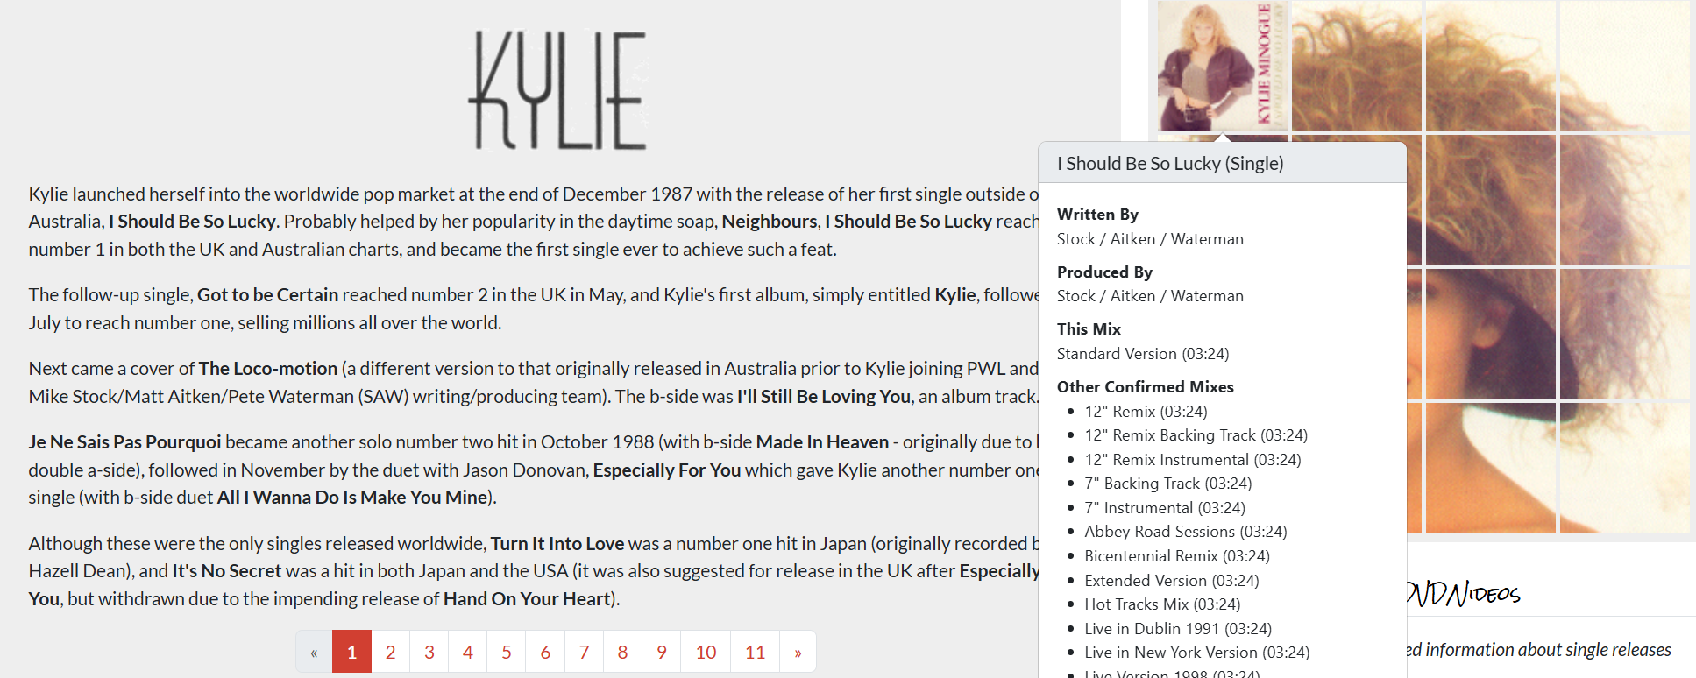Open page 6 of the article

(x=545, y=652)
